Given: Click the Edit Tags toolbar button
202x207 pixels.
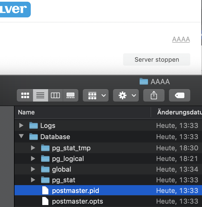Looking at the screenshot, I should point(179,95).
